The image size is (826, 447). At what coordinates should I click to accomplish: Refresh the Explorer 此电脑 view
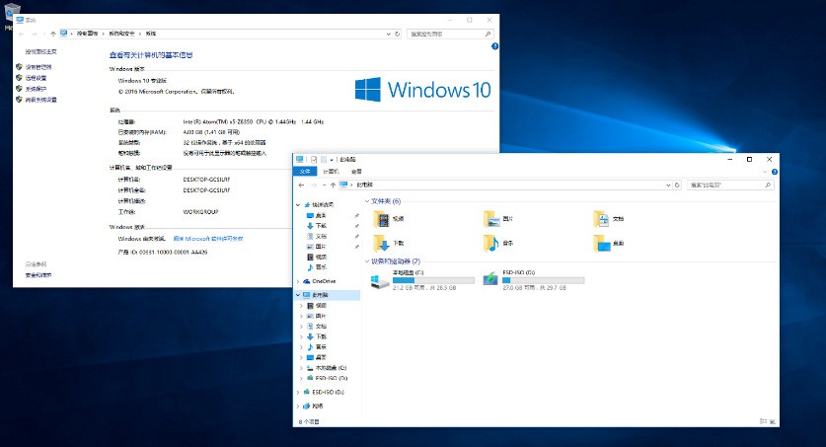point(677,185)
